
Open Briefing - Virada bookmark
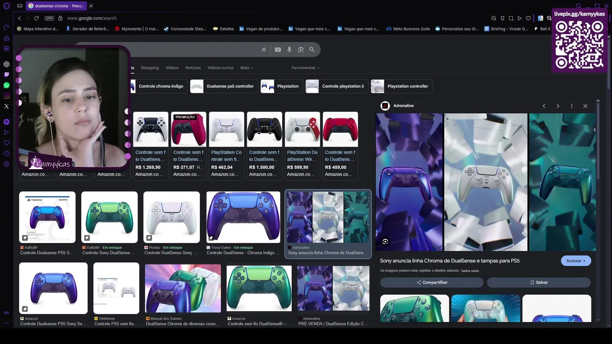pyautogui.click(x=506, y=29)
